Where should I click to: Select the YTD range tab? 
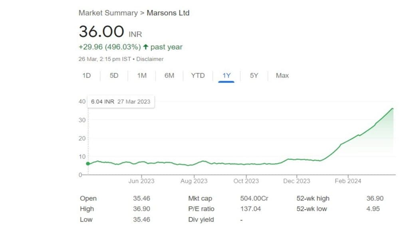coord(198,75)
